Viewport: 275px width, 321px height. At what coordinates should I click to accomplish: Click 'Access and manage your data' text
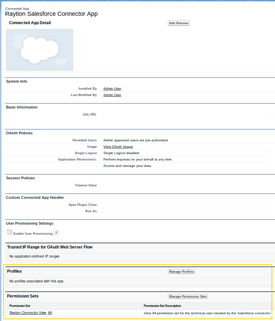[127, 166]
